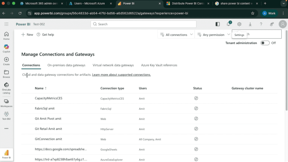Image resolution: width=288 pixels, height=162 pixels.
Task: Check status icon for GitConnection amit
Action: click(196, 139)
